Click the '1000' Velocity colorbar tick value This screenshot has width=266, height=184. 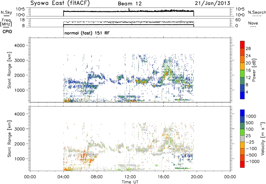(251, 116)
